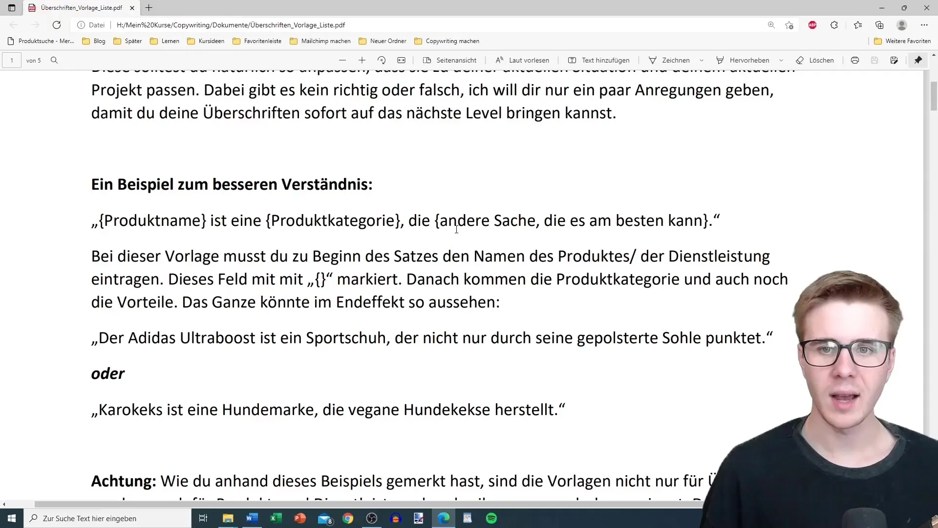Open a new browser tab
The width and height of the screenshot is (938, 528).
[x=149, y=8]
